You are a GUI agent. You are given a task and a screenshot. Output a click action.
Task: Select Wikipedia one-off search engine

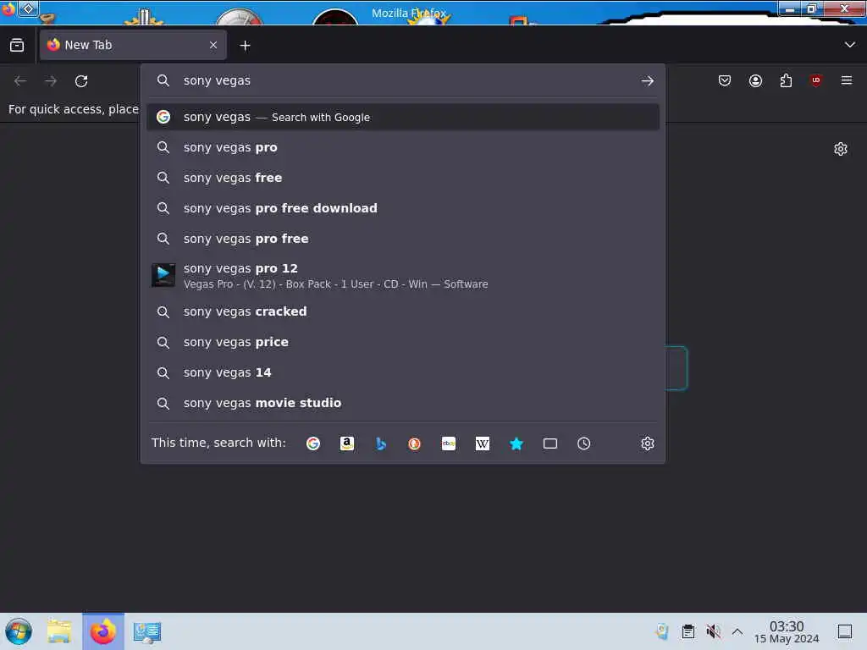pyautogui.click(x=482, y=443)
